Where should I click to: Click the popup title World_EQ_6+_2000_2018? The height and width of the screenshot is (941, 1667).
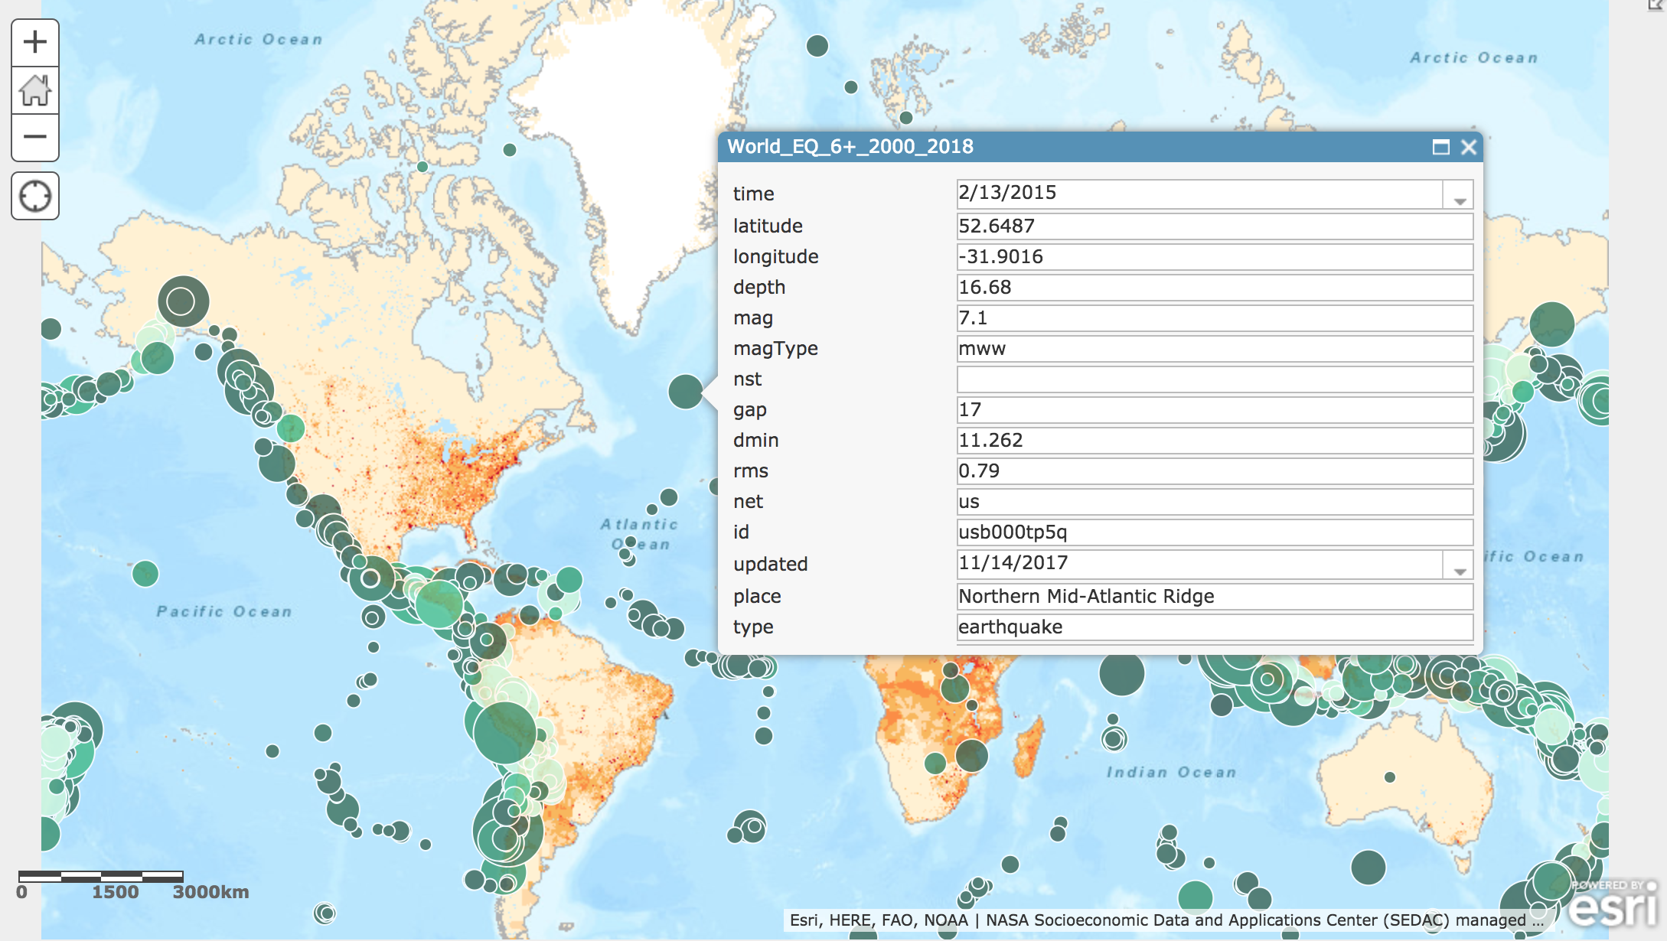click(850, 147)
